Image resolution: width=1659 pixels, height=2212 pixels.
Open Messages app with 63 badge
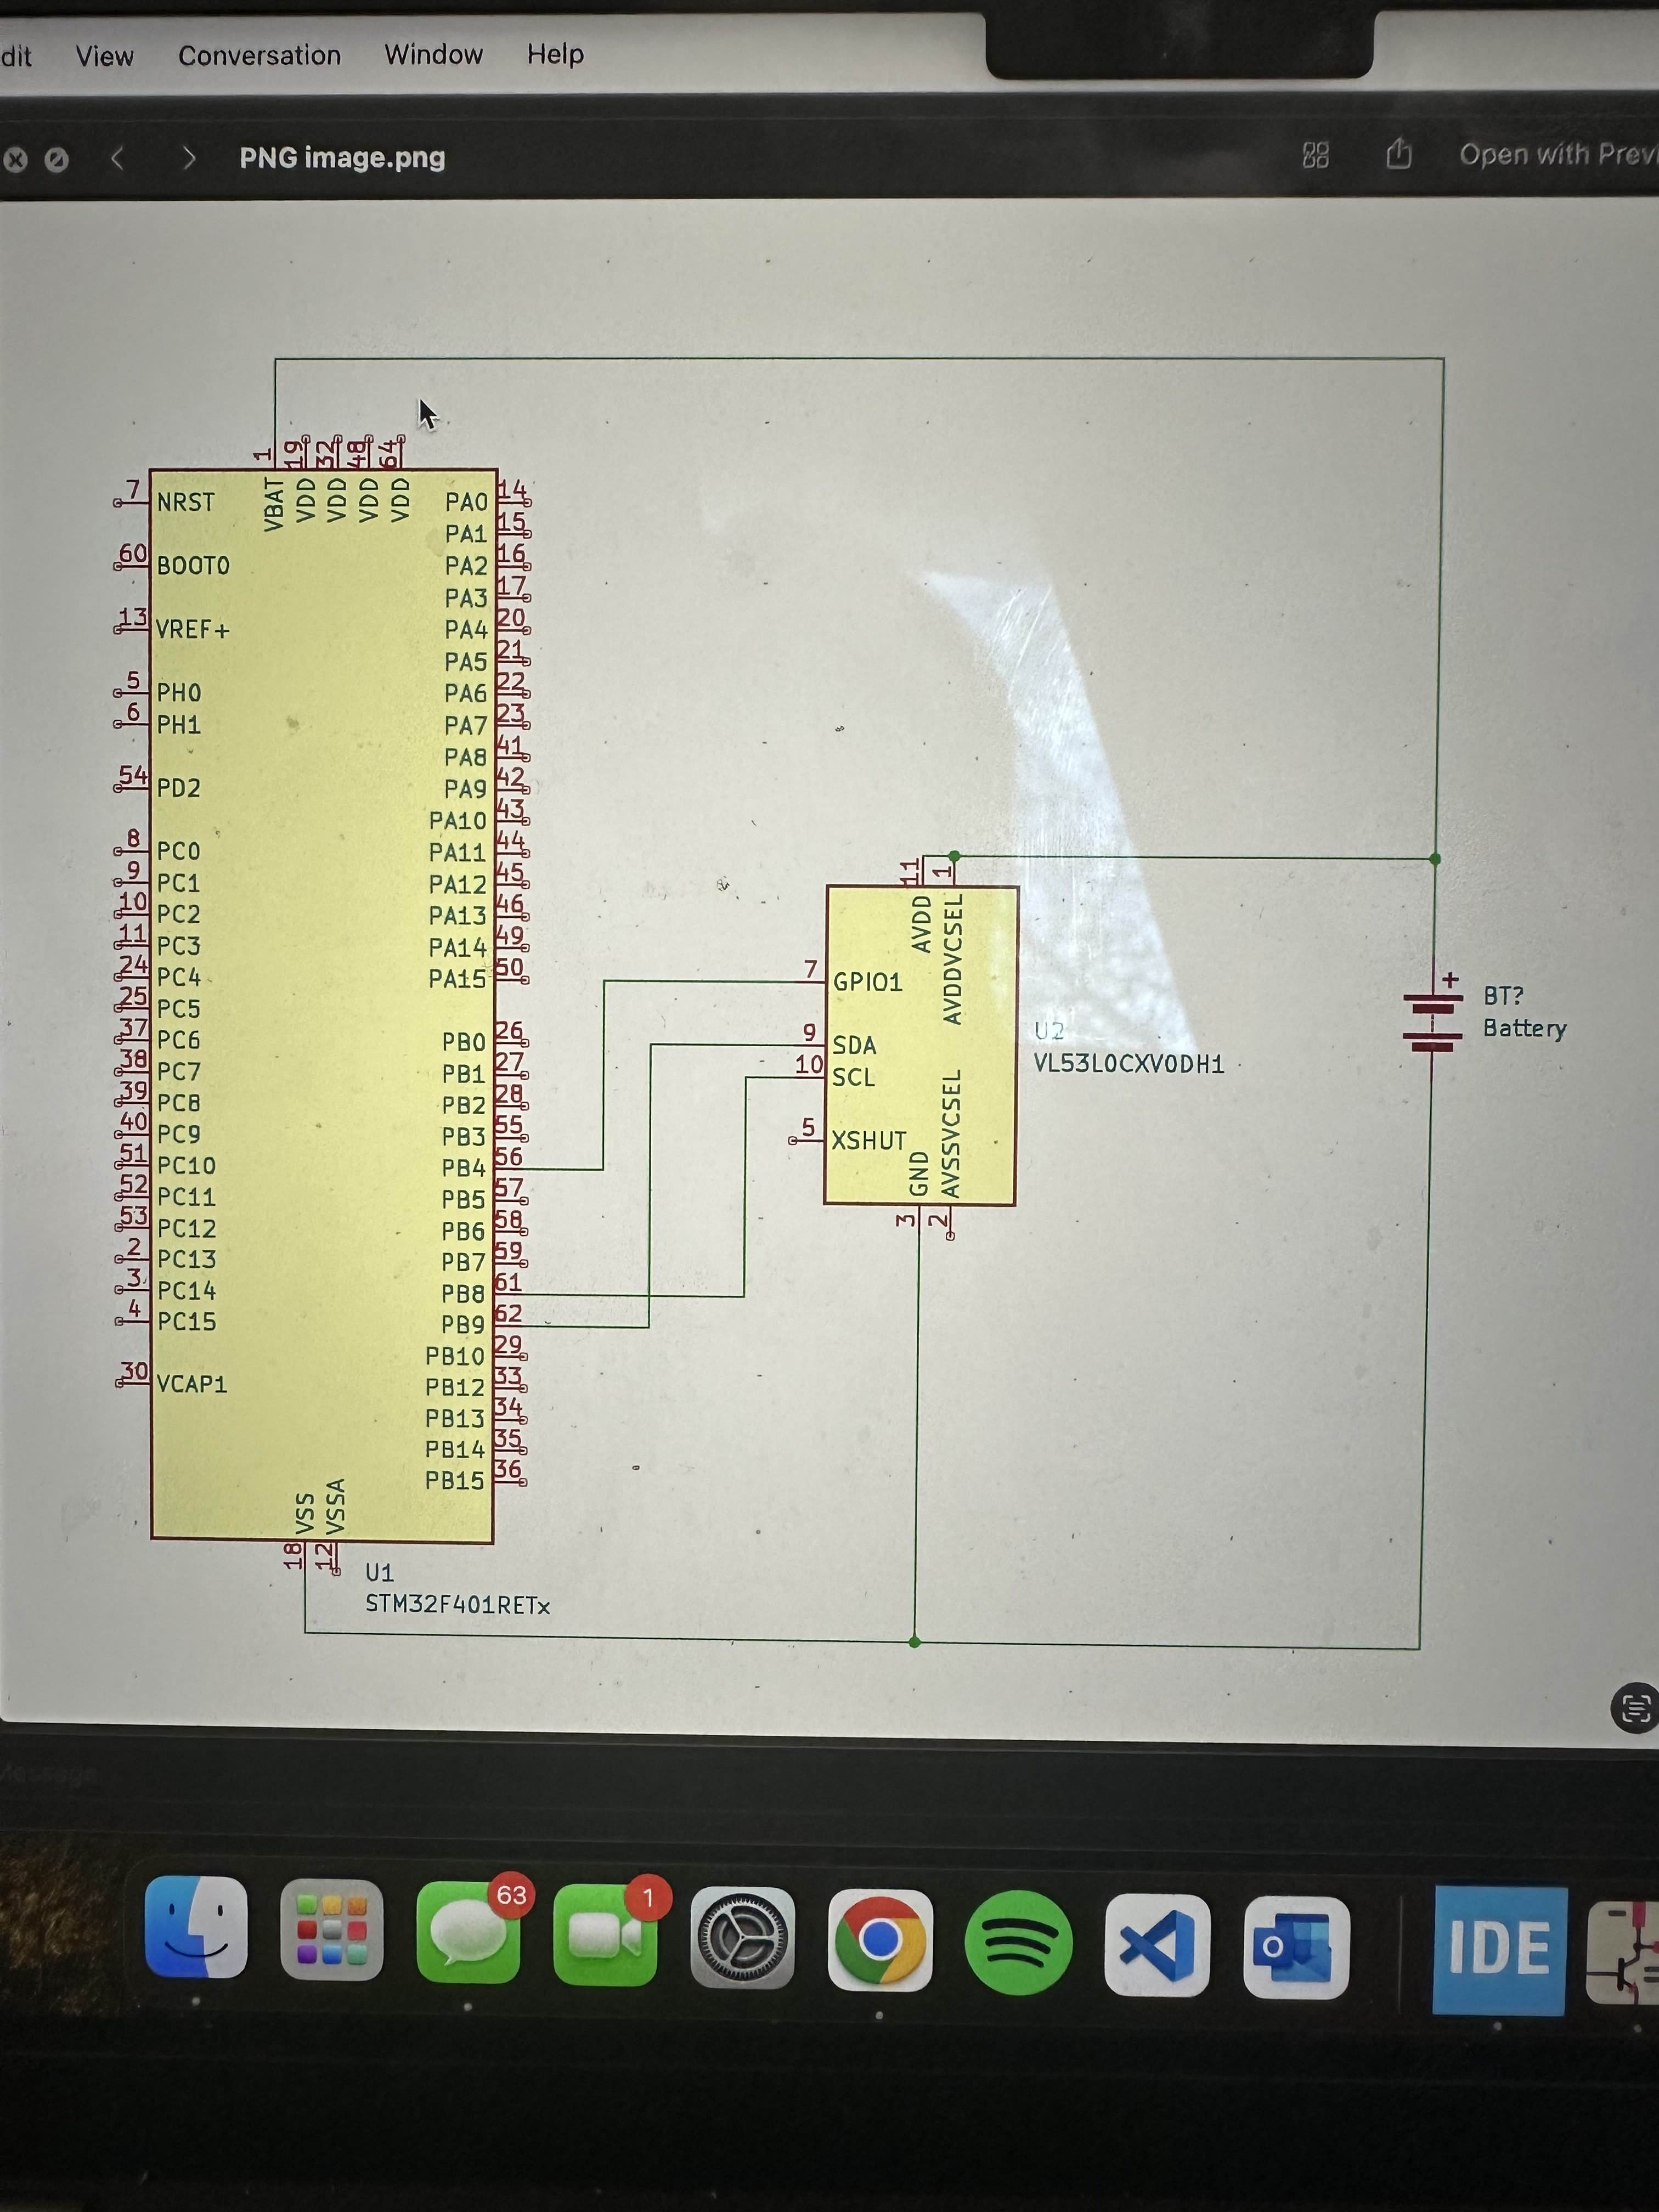coord(468,1932)
